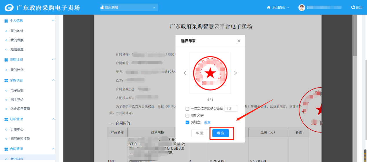
Task: Click the 1 / 1 seal page indicator
Action: 210,100
